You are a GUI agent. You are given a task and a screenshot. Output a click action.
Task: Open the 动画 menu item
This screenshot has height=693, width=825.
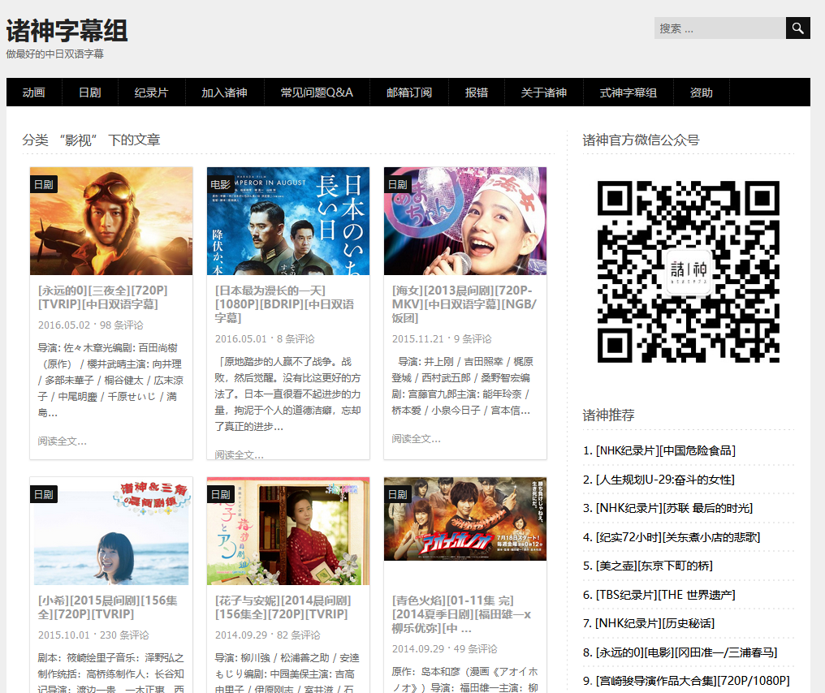pos(33,93)
